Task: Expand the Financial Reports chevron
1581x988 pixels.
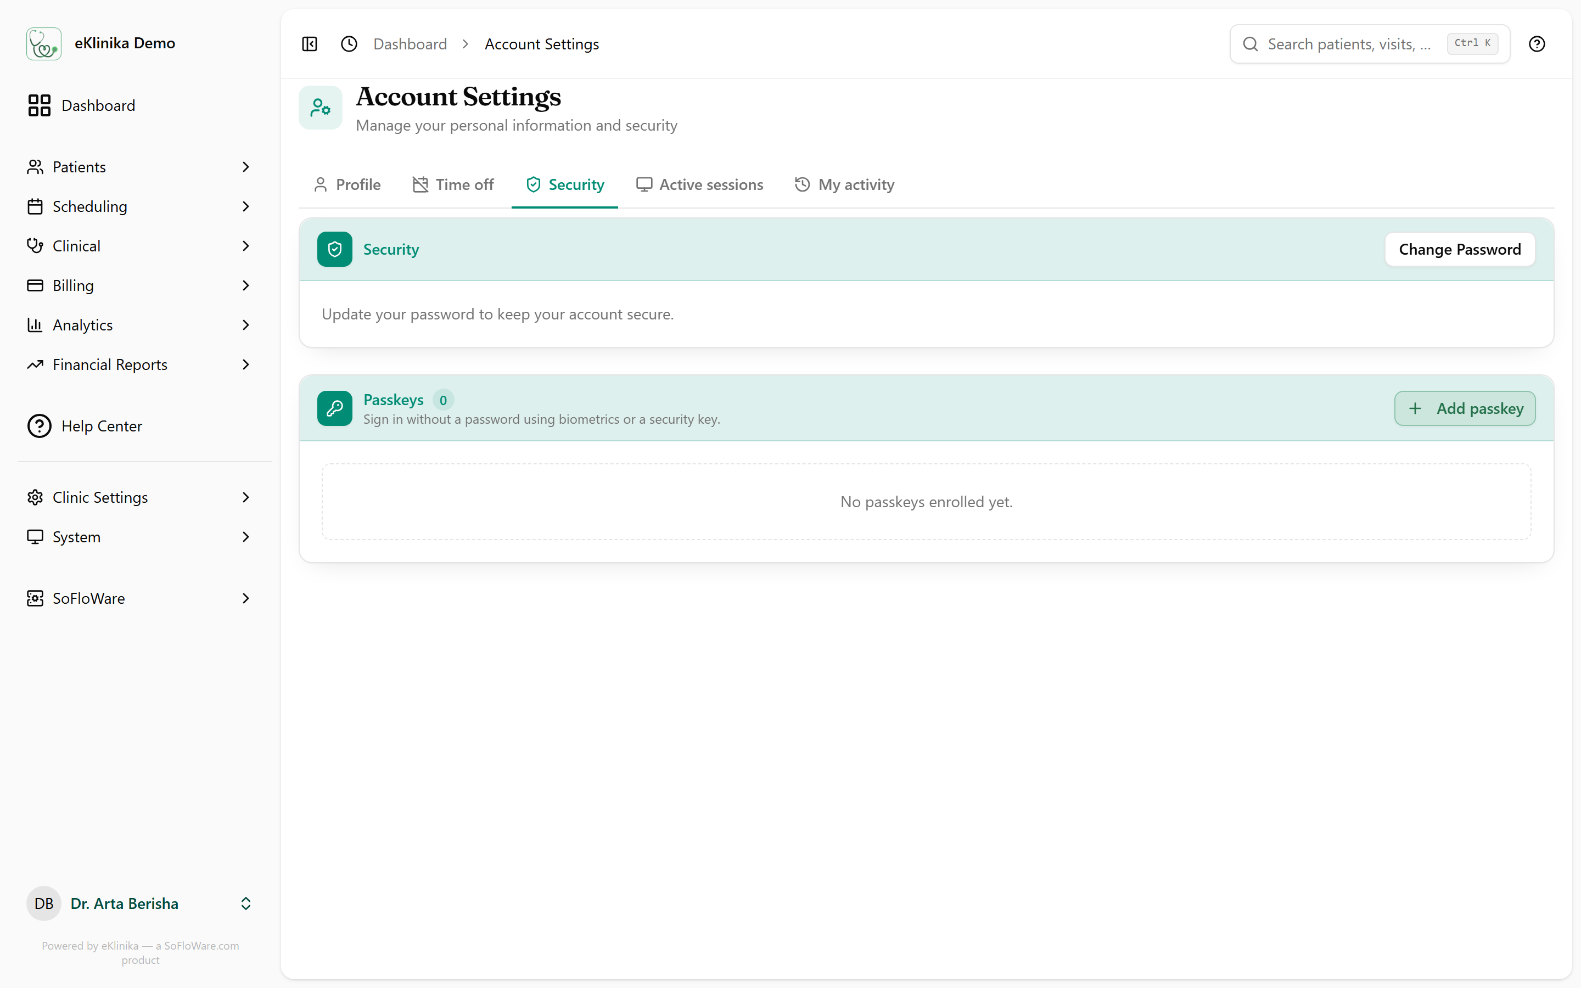Action: (245, 364)
